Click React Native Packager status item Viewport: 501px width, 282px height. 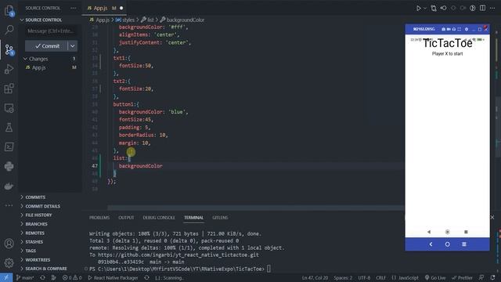point(113,278)
